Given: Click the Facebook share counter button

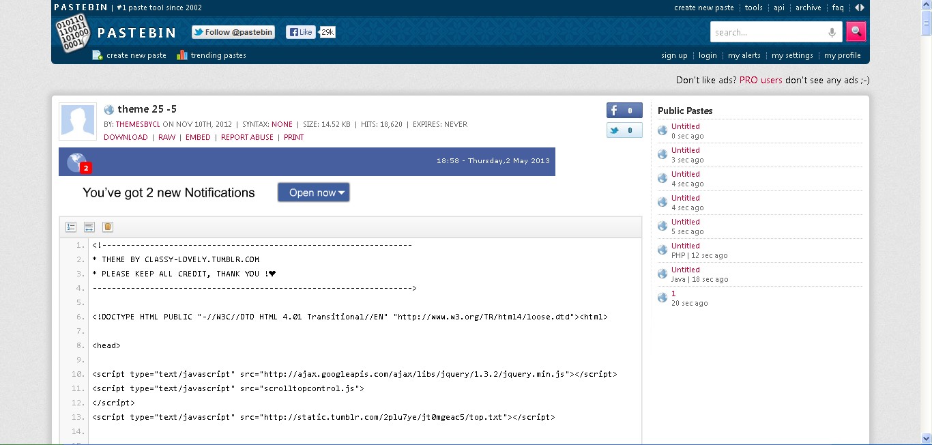Looking at the screenshot, I should [x=624, y=111].
